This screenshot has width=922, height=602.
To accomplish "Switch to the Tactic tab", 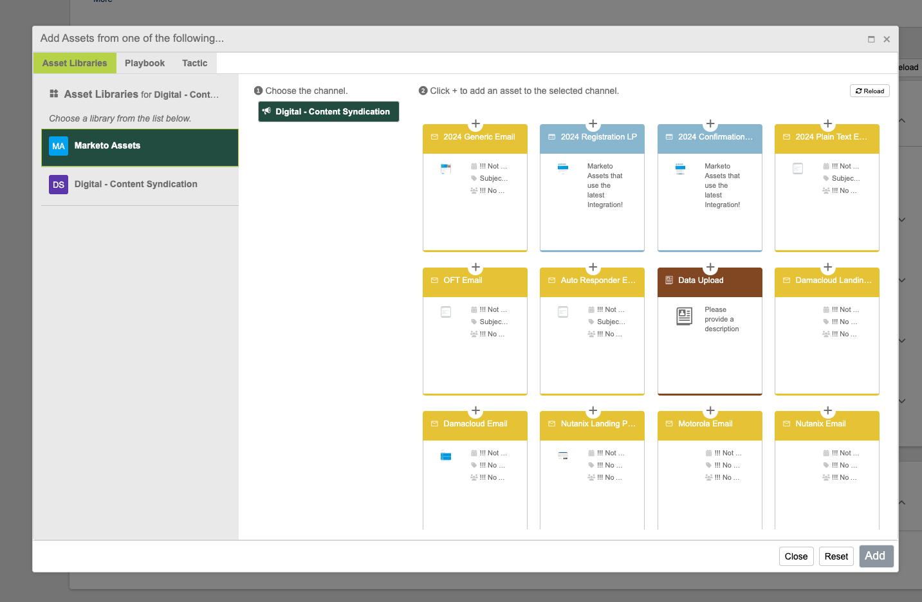I will pyautogui.click(x=194, y=63).
